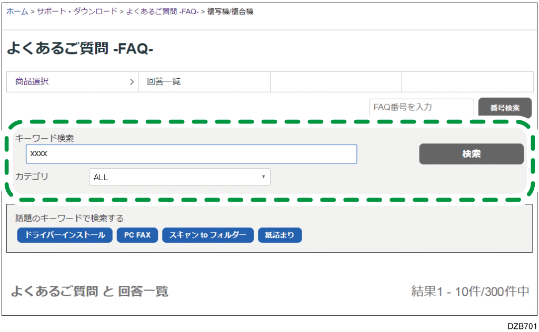
Task: Select the スキャン to フォルダー keyword
Action: (x=208, y=235)
